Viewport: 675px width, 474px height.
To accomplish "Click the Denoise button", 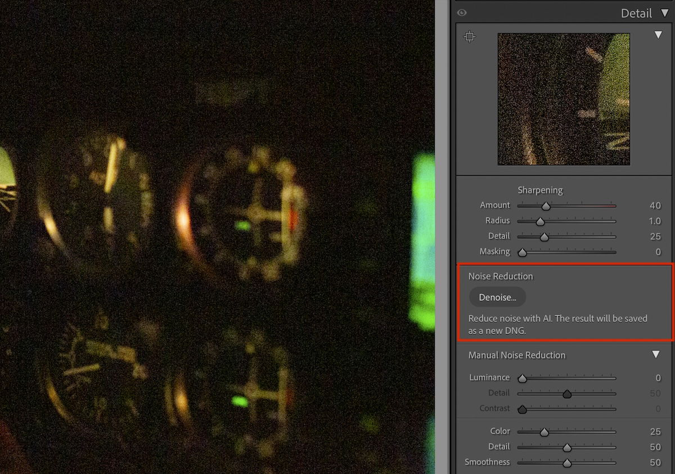I will pos(497,297).
